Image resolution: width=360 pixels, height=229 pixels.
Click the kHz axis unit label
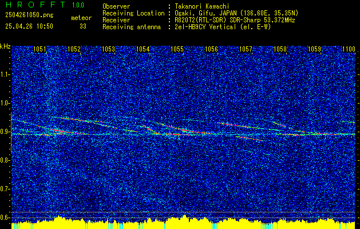[5, 46]
